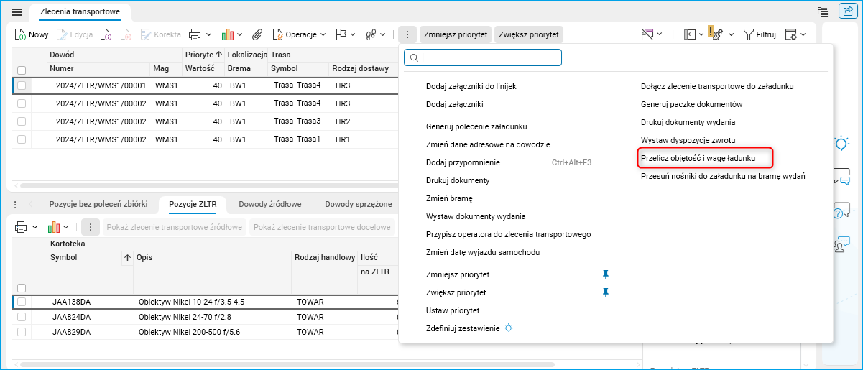
Task: Choose Generuj polecenie załadunku menu entry
Action: pos(476,126)
